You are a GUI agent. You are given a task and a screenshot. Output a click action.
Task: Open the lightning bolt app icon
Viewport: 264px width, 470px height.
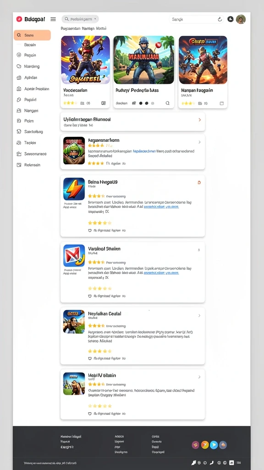[x=74, y=189]
